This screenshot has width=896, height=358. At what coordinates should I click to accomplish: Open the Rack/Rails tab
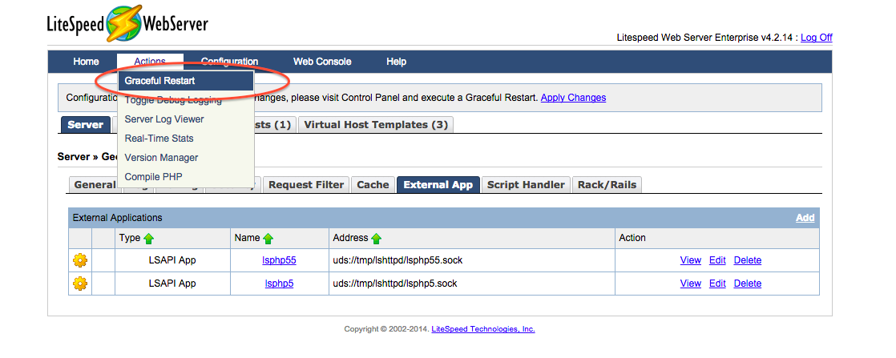607,184
